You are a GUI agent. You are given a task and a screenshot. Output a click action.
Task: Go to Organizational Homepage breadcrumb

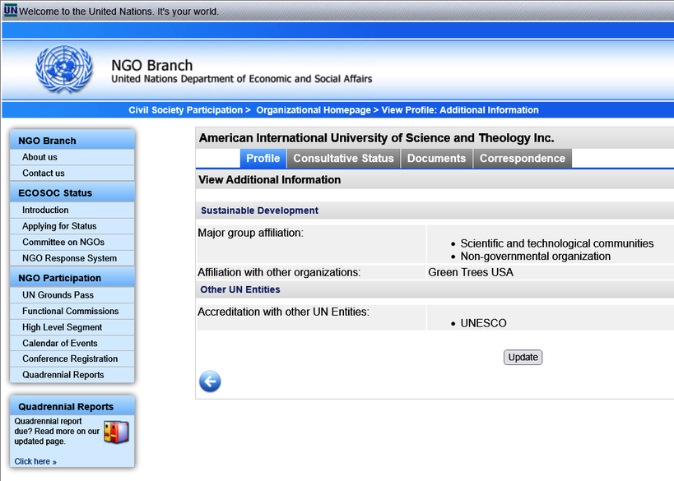coord(314,110)
